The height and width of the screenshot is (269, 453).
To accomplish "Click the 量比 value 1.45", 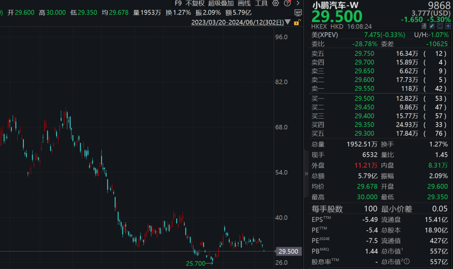I will click(x=441, y=155).
